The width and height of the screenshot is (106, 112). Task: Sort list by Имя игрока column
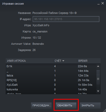(29, 61)
